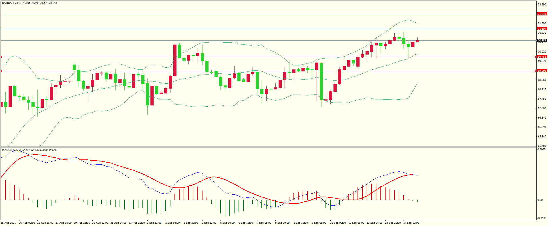548x226 pixels.
Task: Click the 66.390 value on price axis
Action: click(542, 127)
